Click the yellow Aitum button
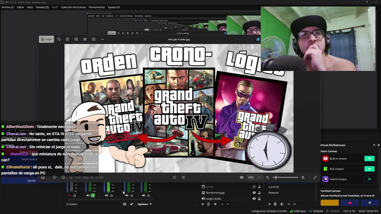Viewport: 381px width, 214px height. click(330, 203)
